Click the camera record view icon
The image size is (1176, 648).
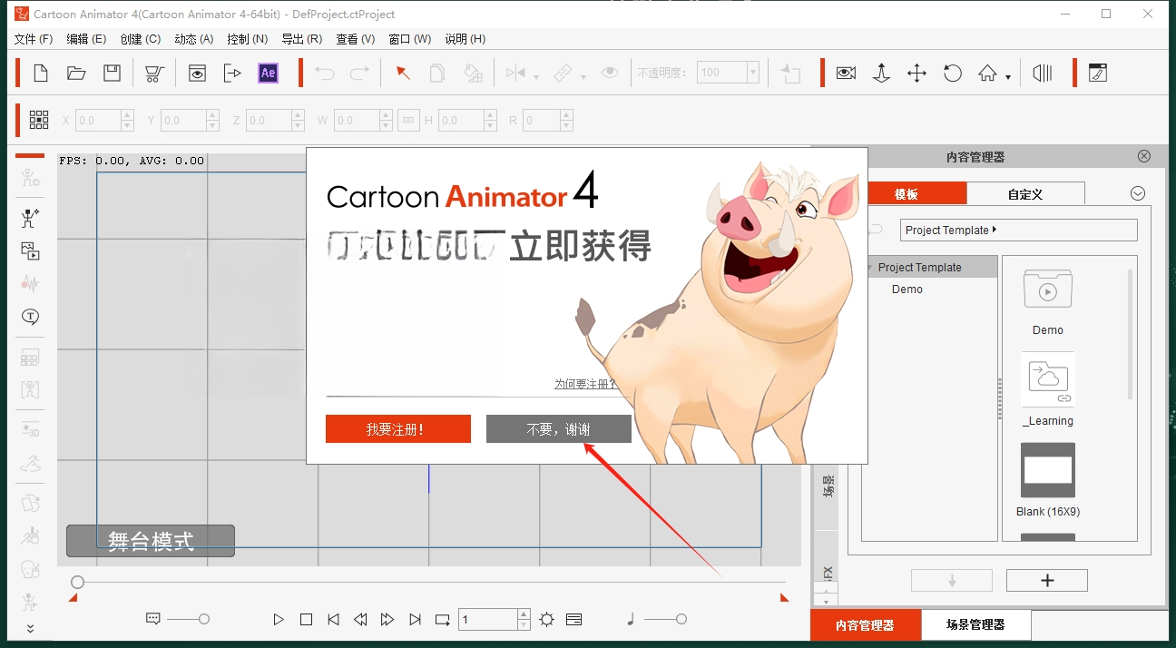(846, 74)
